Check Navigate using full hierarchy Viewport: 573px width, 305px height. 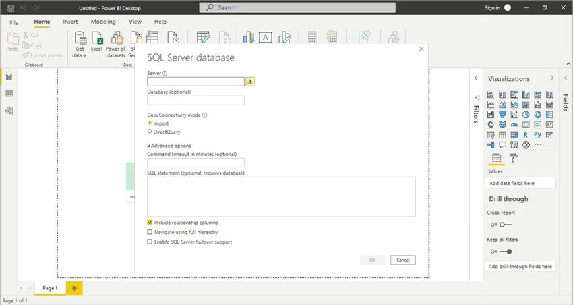pos(150,232)
